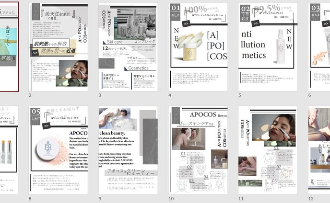Select page 10 APOCOS How to thumbnail
Viewport: 330px width, 203px height.
coord(198,150)
